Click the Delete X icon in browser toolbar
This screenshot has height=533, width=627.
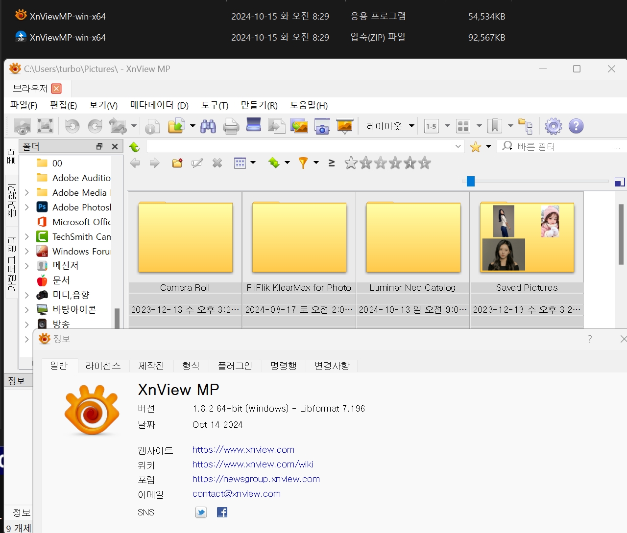coord(217,163)
